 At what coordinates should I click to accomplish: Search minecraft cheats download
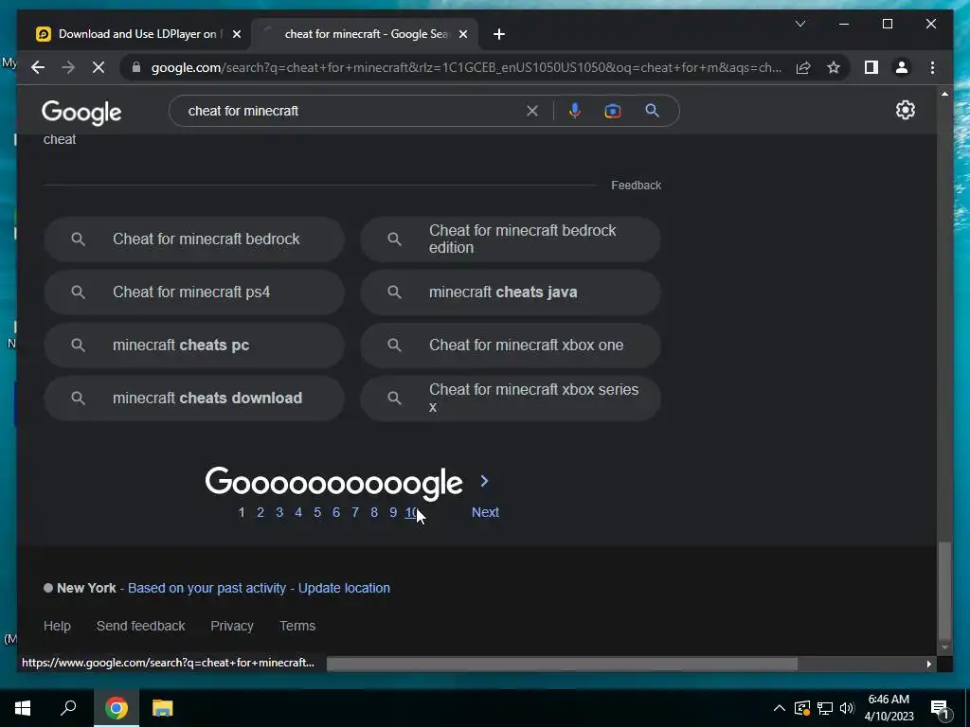(194, 399)
